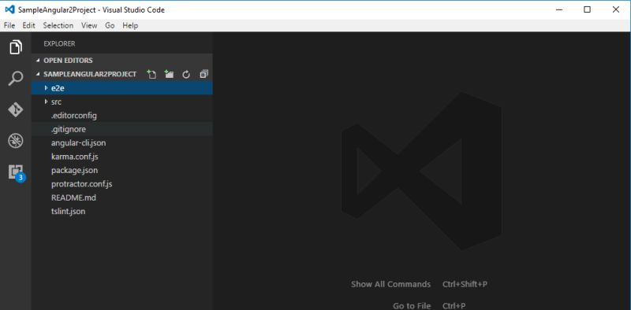Image resolution: width=631 pixels, height=310 pixels.
Task: Open the View menu
Action: [89, 25]
